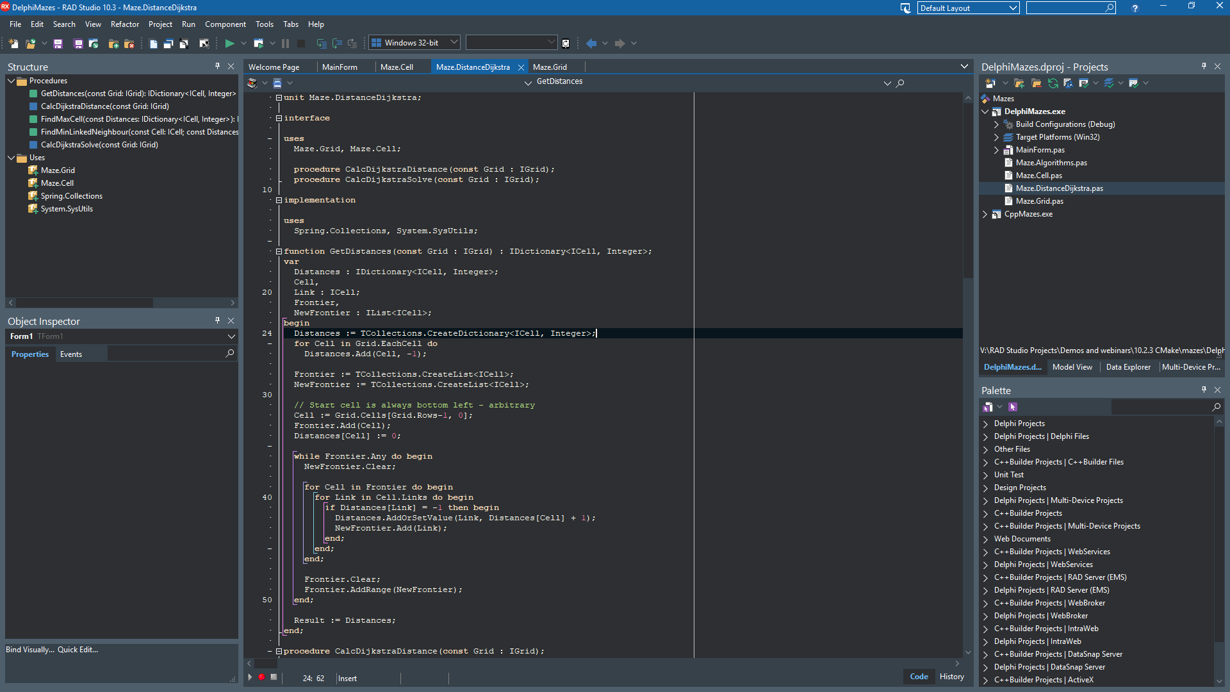Open the Default Layout dropdown
This screenshot has width=1230, height=692.
[x=1013, y=8]
